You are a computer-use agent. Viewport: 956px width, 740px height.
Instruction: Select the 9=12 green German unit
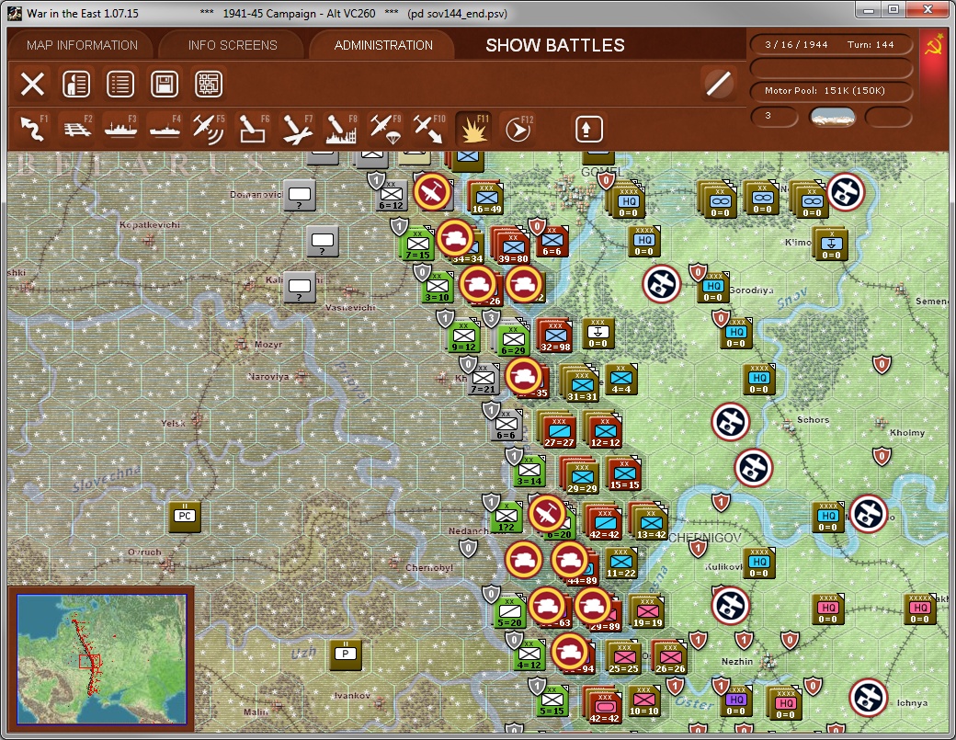463,336
